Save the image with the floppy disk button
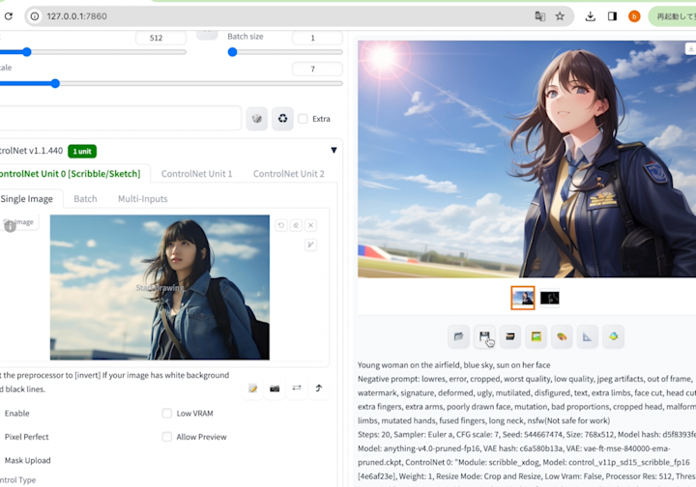Viewport: 696px width, 487px height. coord(484,336)
